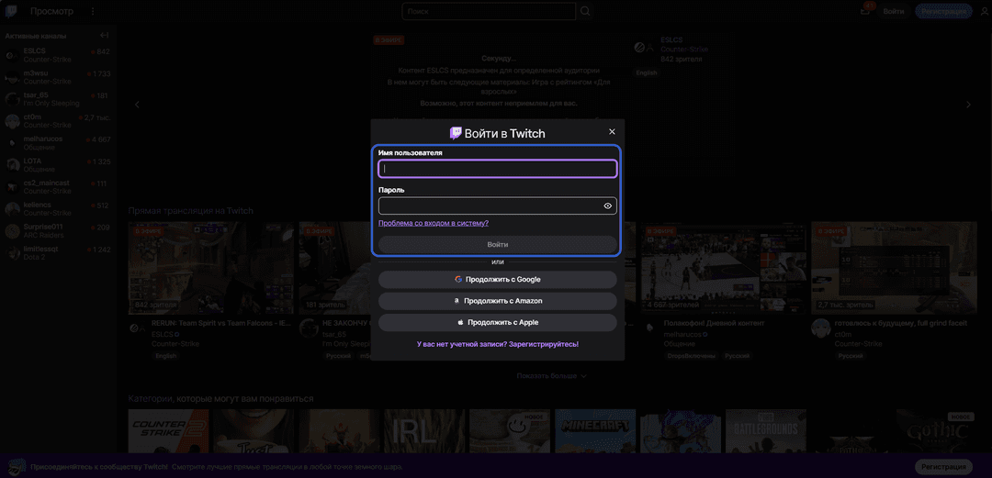Continue with Apple button
The image size is (992, 478).
pos(497,322)
